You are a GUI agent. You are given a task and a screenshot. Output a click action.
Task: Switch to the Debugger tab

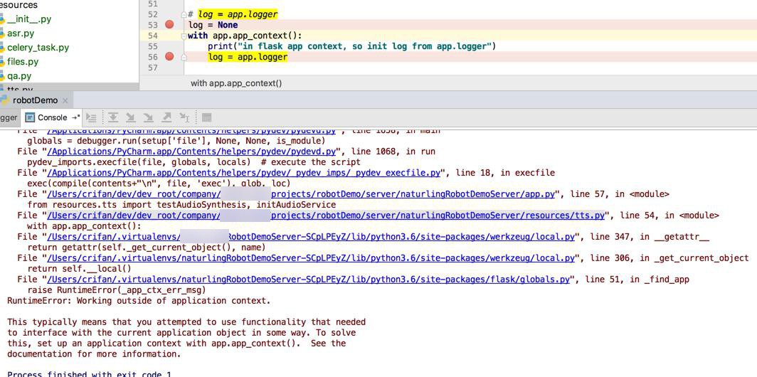(x=9, y=117)
